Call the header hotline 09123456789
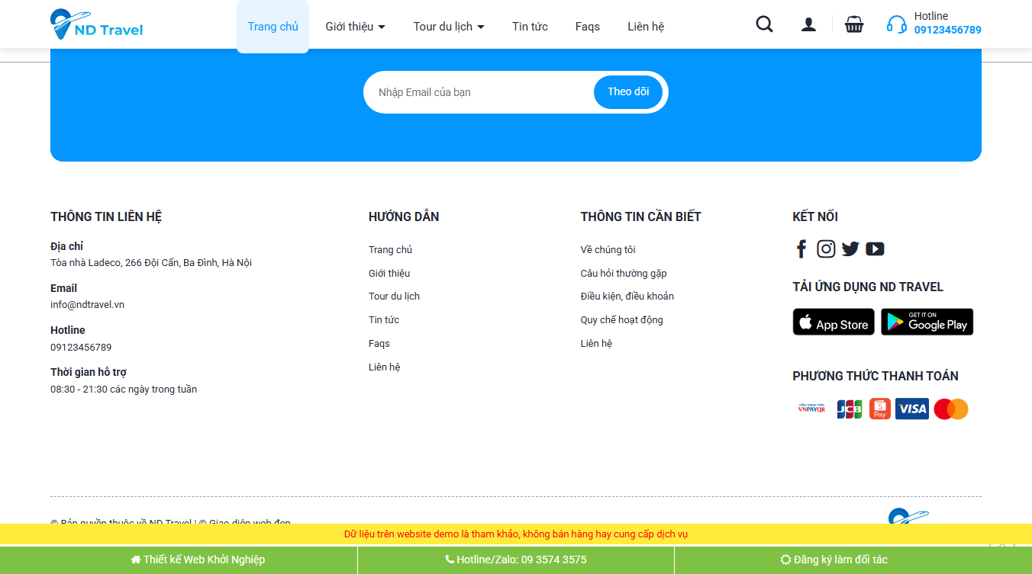Viewport: 1032px width, 574px height. 947,30
